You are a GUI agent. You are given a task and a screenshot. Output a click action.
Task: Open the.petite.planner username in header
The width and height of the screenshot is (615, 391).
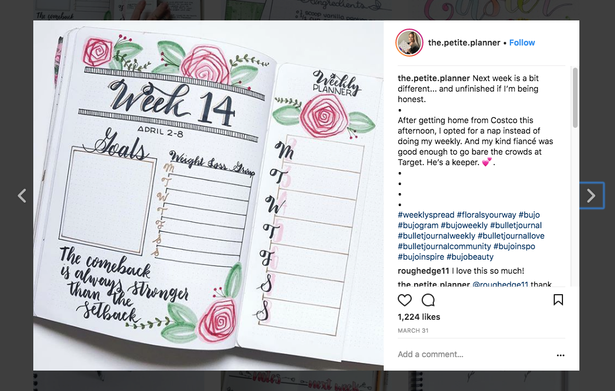(464, 43)
